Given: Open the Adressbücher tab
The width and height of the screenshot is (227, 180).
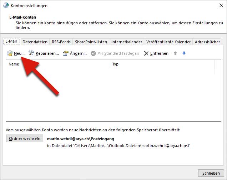Looking at the screenshot, I should click(x=207, y=42).
